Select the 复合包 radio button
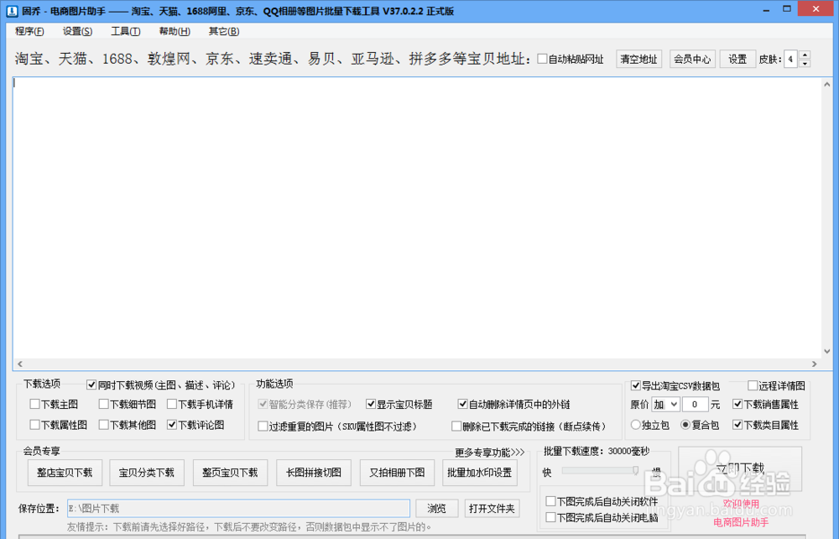 685,425
